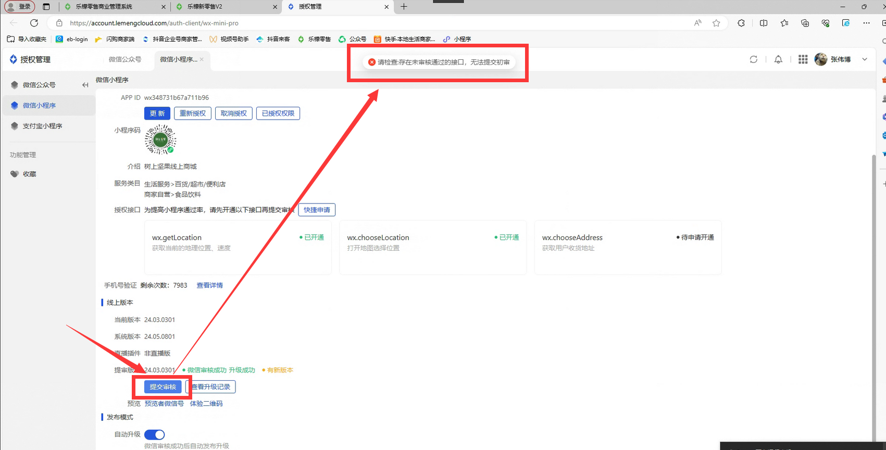The height and width of the screenshot is (450, 886).
Task: Click the site lock icon in the address bar
Action: click(59, 23)
